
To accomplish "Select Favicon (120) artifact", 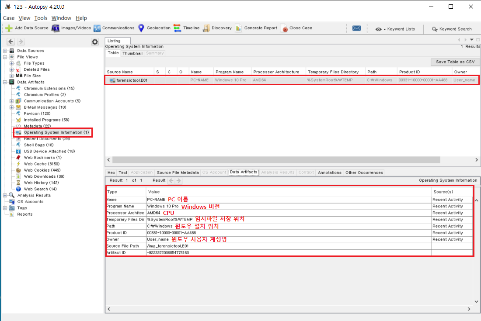I will [37, 113].
